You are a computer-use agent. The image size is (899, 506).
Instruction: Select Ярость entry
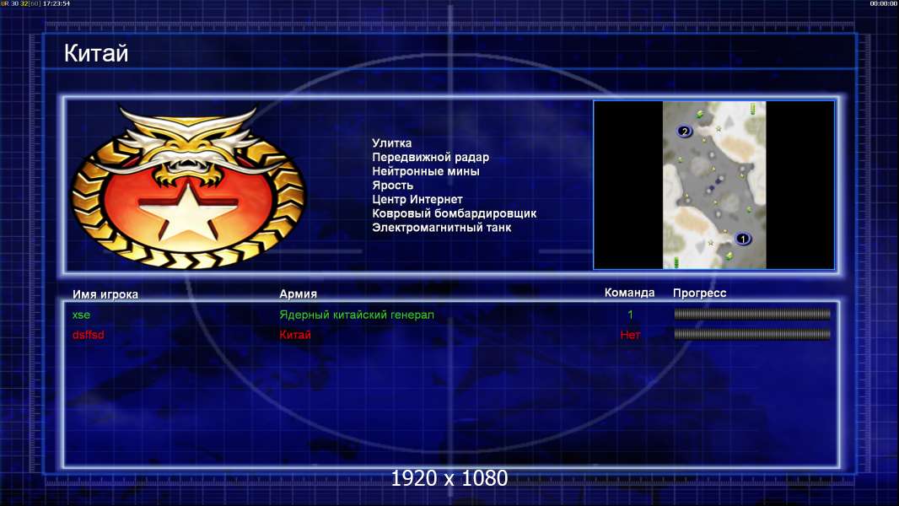tap(392, 185)
